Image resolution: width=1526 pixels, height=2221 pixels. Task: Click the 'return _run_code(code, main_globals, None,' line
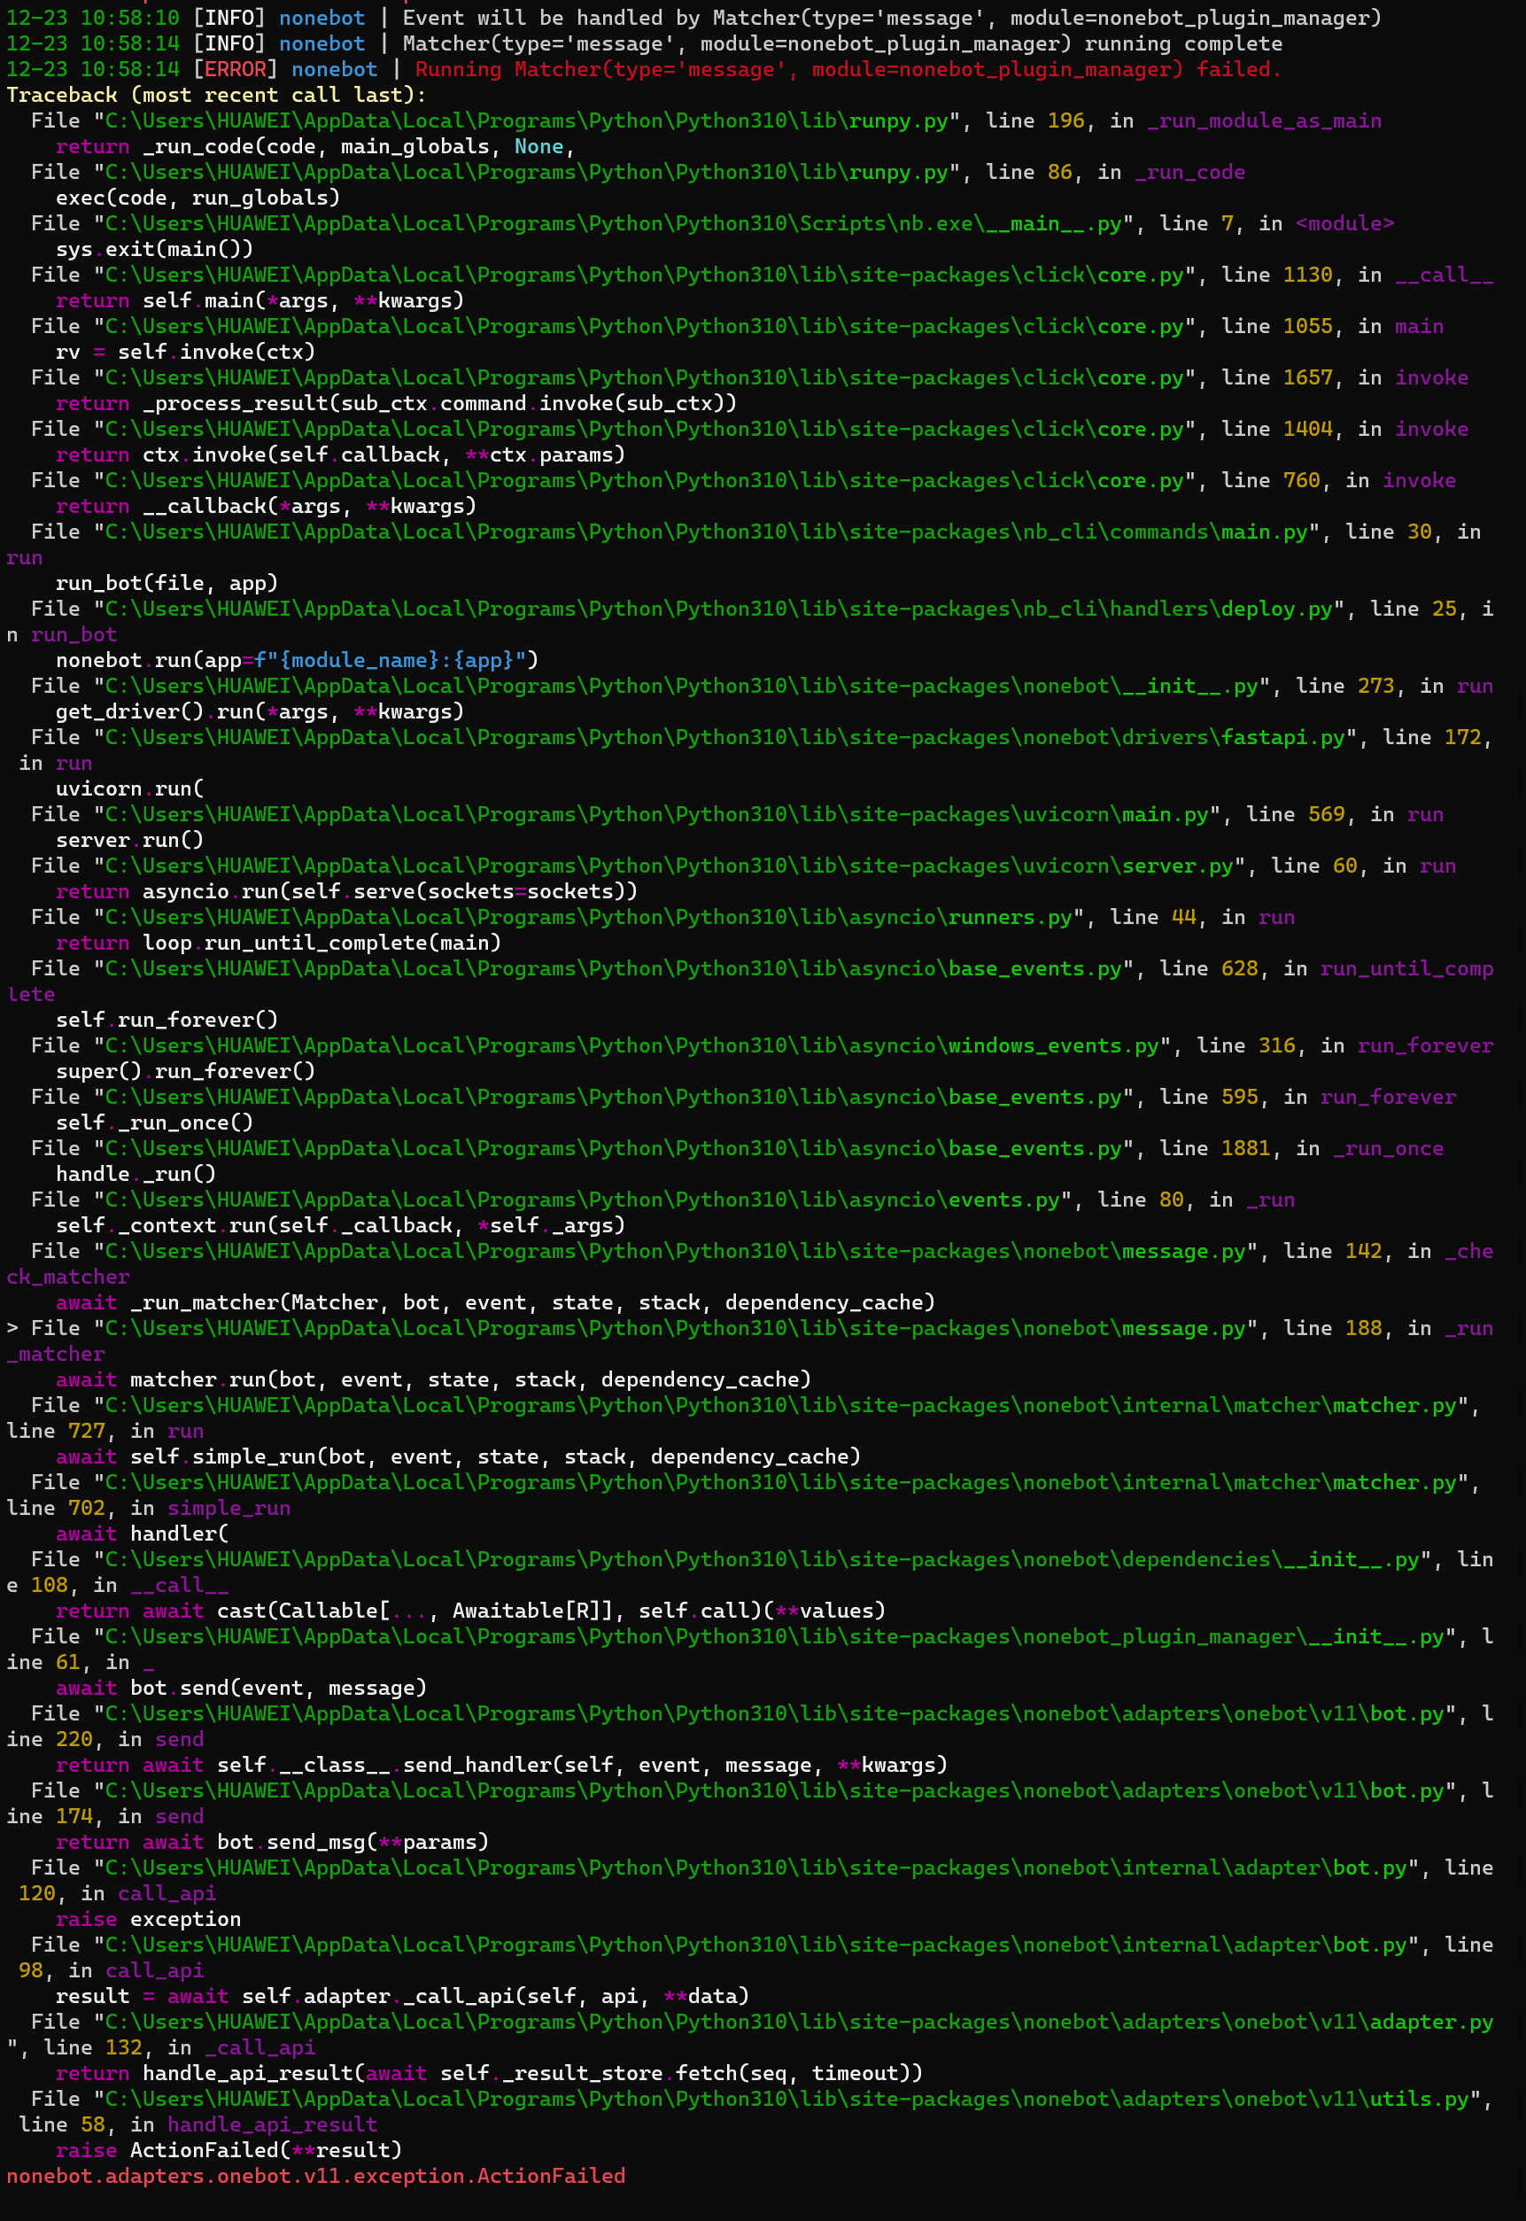tap(314, 147)
